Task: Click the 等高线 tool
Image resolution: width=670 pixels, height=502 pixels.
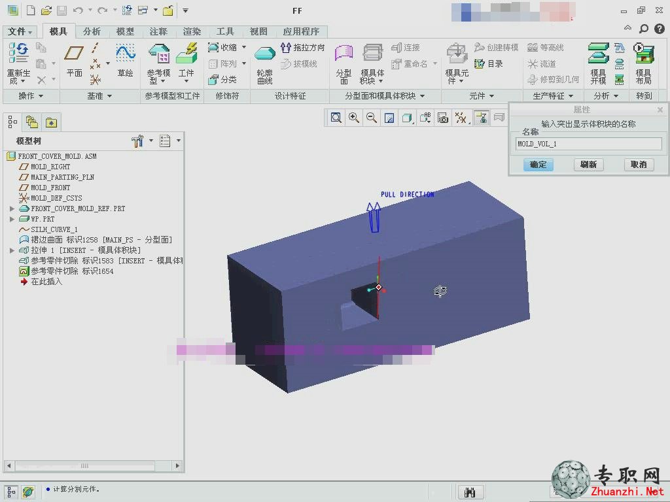Action: click(546, 47)
